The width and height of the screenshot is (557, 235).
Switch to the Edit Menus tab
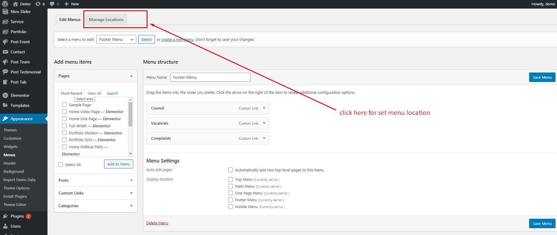pos(70,20)
